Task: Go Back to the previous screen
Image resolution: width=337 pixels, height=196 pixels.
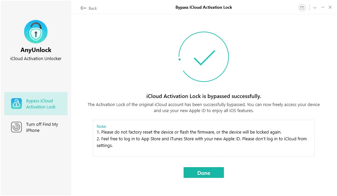Action: point(88,8)
